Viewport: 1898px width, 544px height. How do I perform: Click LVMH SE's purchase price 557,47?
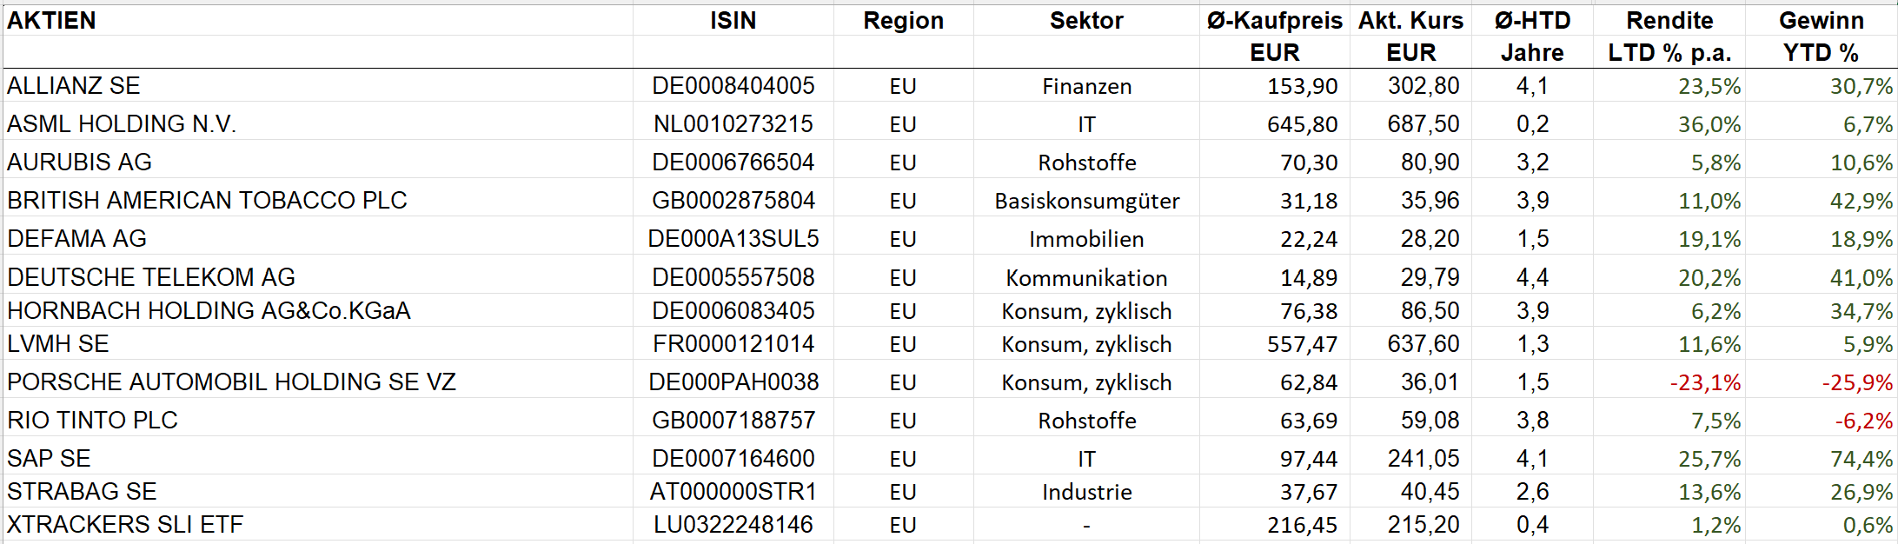tap(1302, 344)
